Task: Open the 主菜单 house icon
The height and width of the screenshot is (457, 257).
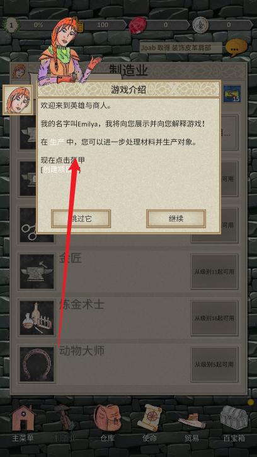Action: click(23, 419)
